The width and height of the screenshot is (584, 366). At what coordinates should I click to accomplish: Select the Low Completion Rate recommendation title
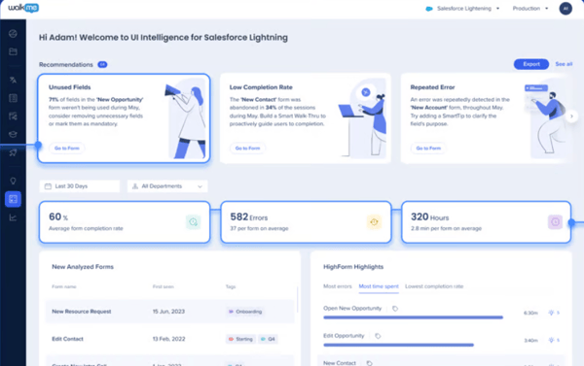point(261,87)
